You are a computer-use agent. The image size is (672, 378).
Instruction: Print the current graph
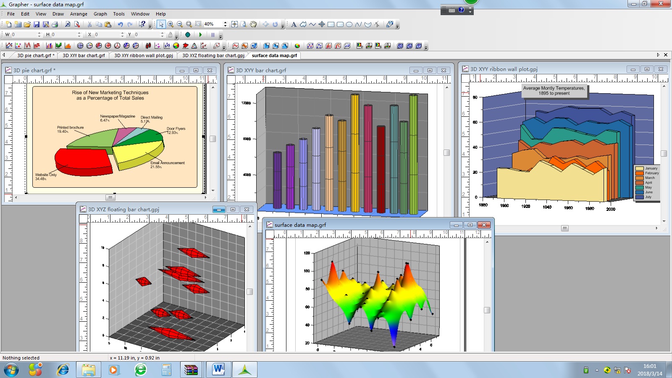click(55, 24)
